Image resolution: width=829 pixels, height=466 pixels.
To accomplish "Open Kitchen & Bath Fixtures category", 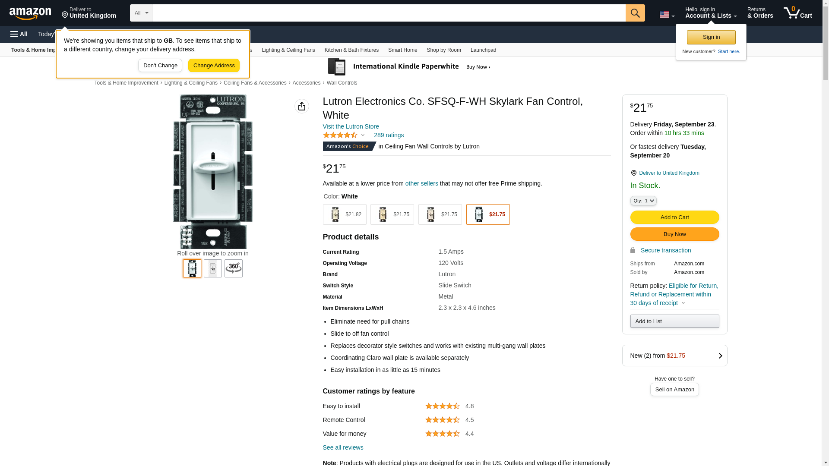I will pyautogui.click(x=351, y=50).
